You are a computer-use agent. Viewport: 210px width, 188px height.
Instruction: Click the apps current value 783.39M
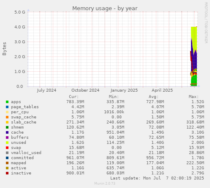[x=75, y=102]
